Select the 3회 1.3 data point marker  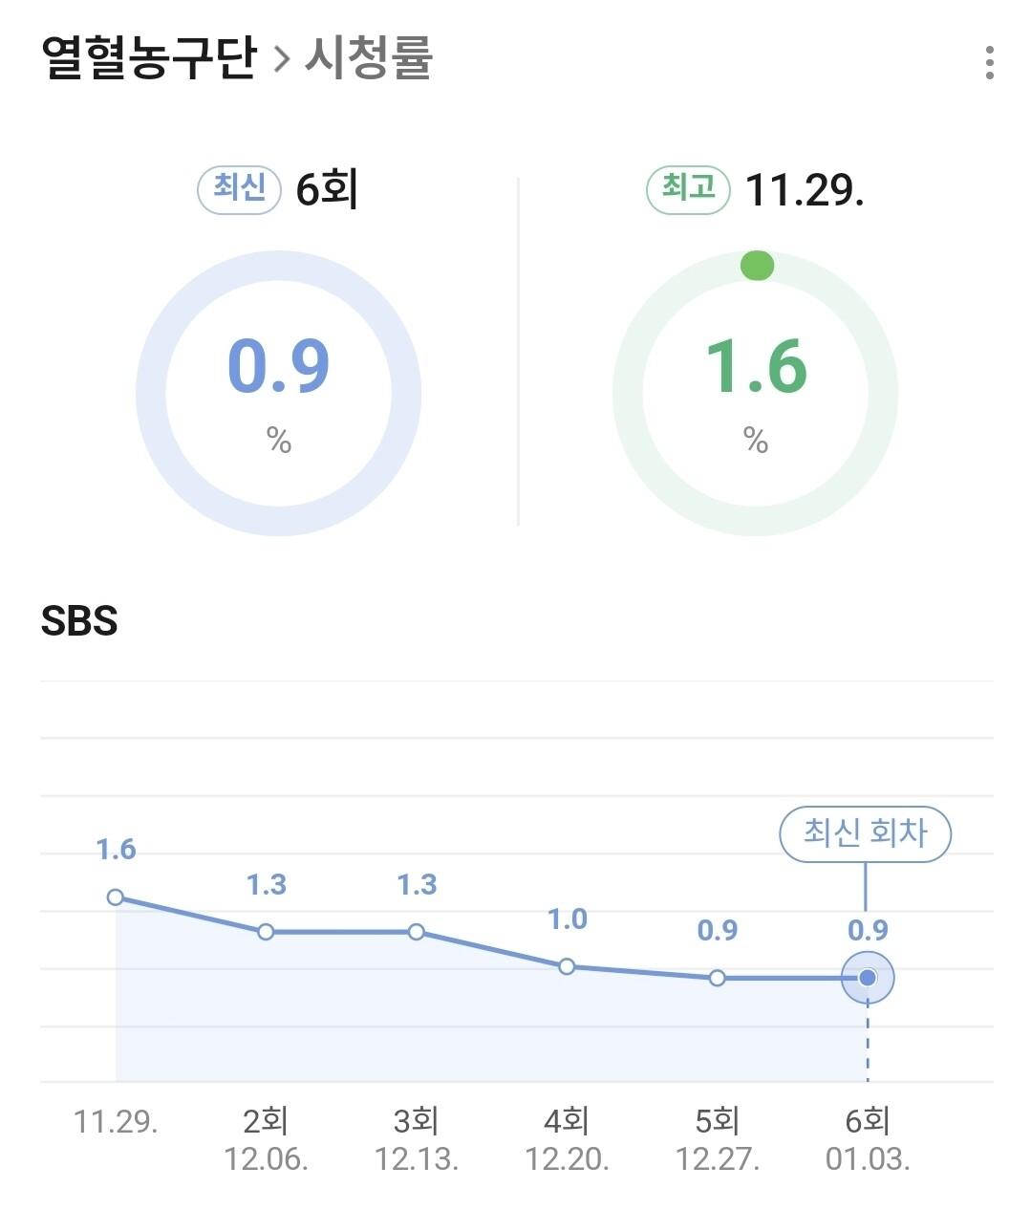click(x=417, y=931)
